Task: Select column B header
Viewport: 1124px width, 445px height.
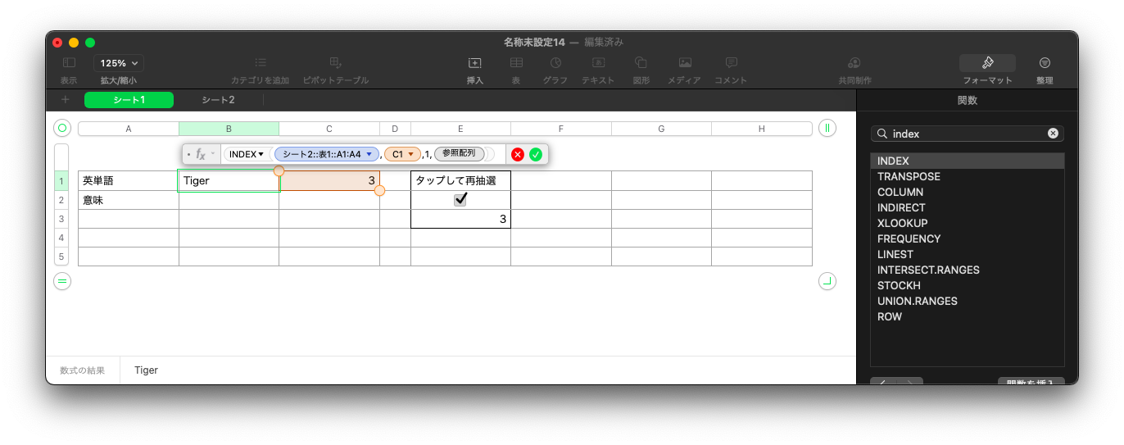Action: 229,129
